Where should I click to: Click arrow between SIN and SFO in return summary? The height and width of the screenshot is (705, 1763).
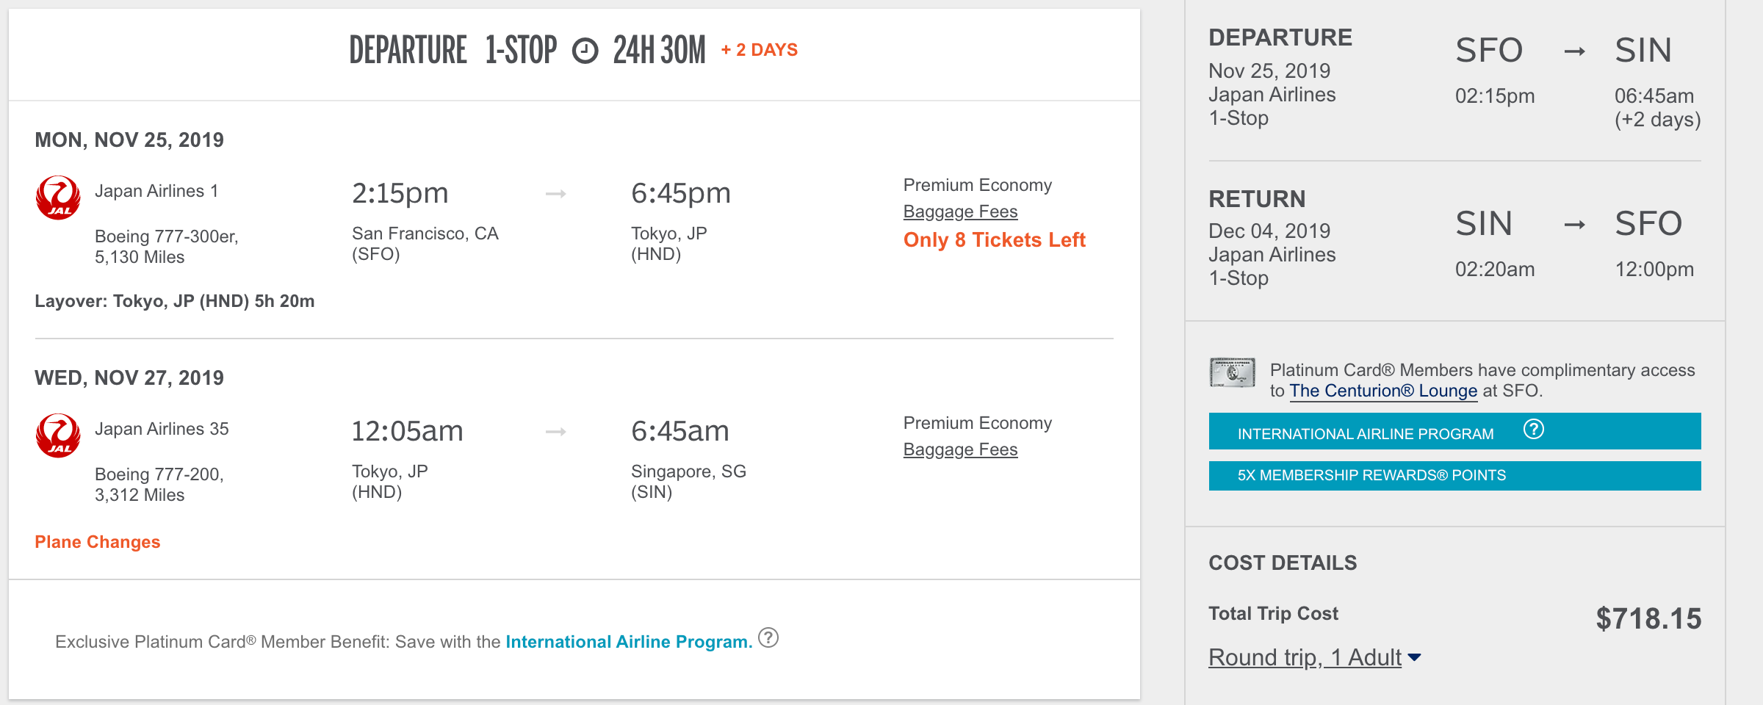coord(1574,225)
